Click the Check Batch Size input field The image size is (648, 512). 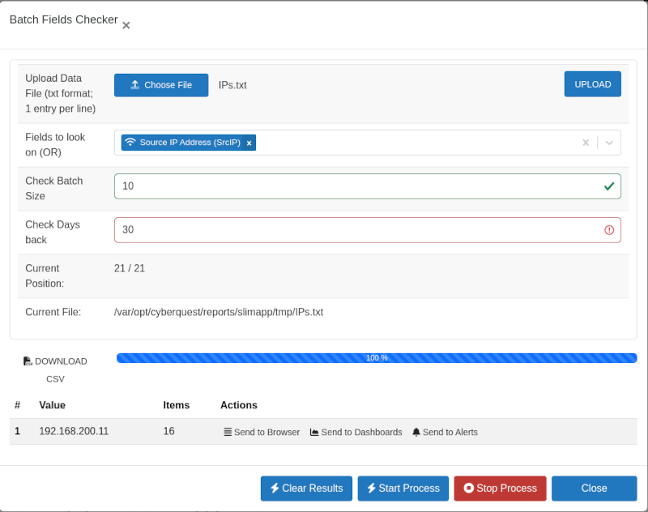tap(356, 186)
